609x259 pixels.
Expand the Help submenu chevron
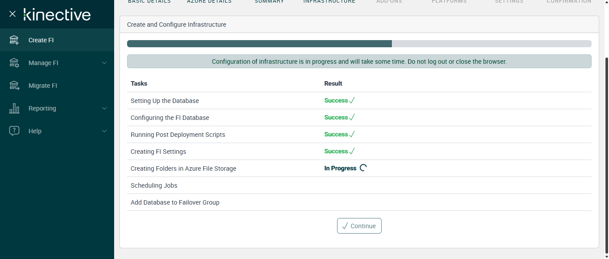pos(104,131)
